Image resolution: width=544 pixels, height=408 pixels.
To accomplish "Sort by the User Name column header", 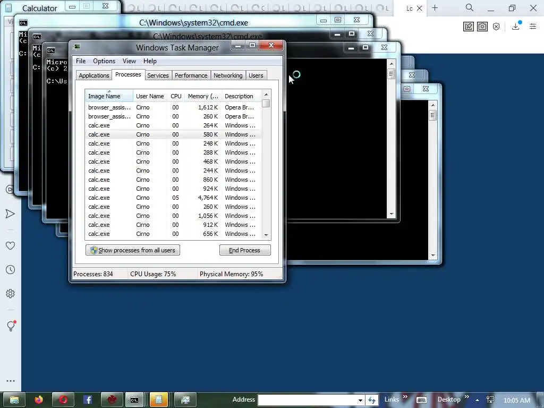I will click(150, 96).
